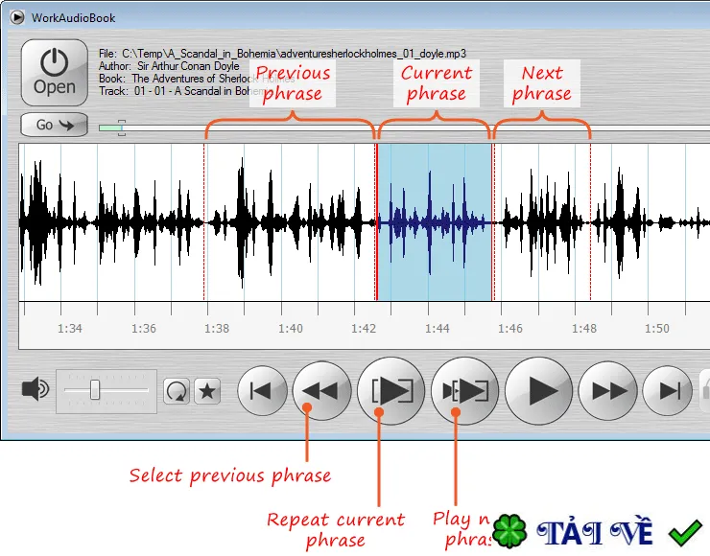This screenshot has height=556, width=710.
Task: Adjust the volume slider thumb
Action: click(x=95, y=389)
